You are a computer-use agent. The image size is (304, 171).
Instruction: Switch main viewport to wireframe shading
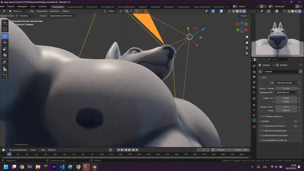[x=234, y=11]
